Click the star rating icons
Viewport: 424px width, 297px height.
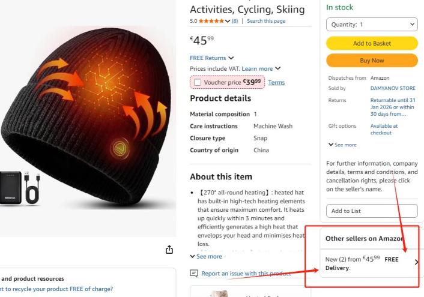coord(210,21)
